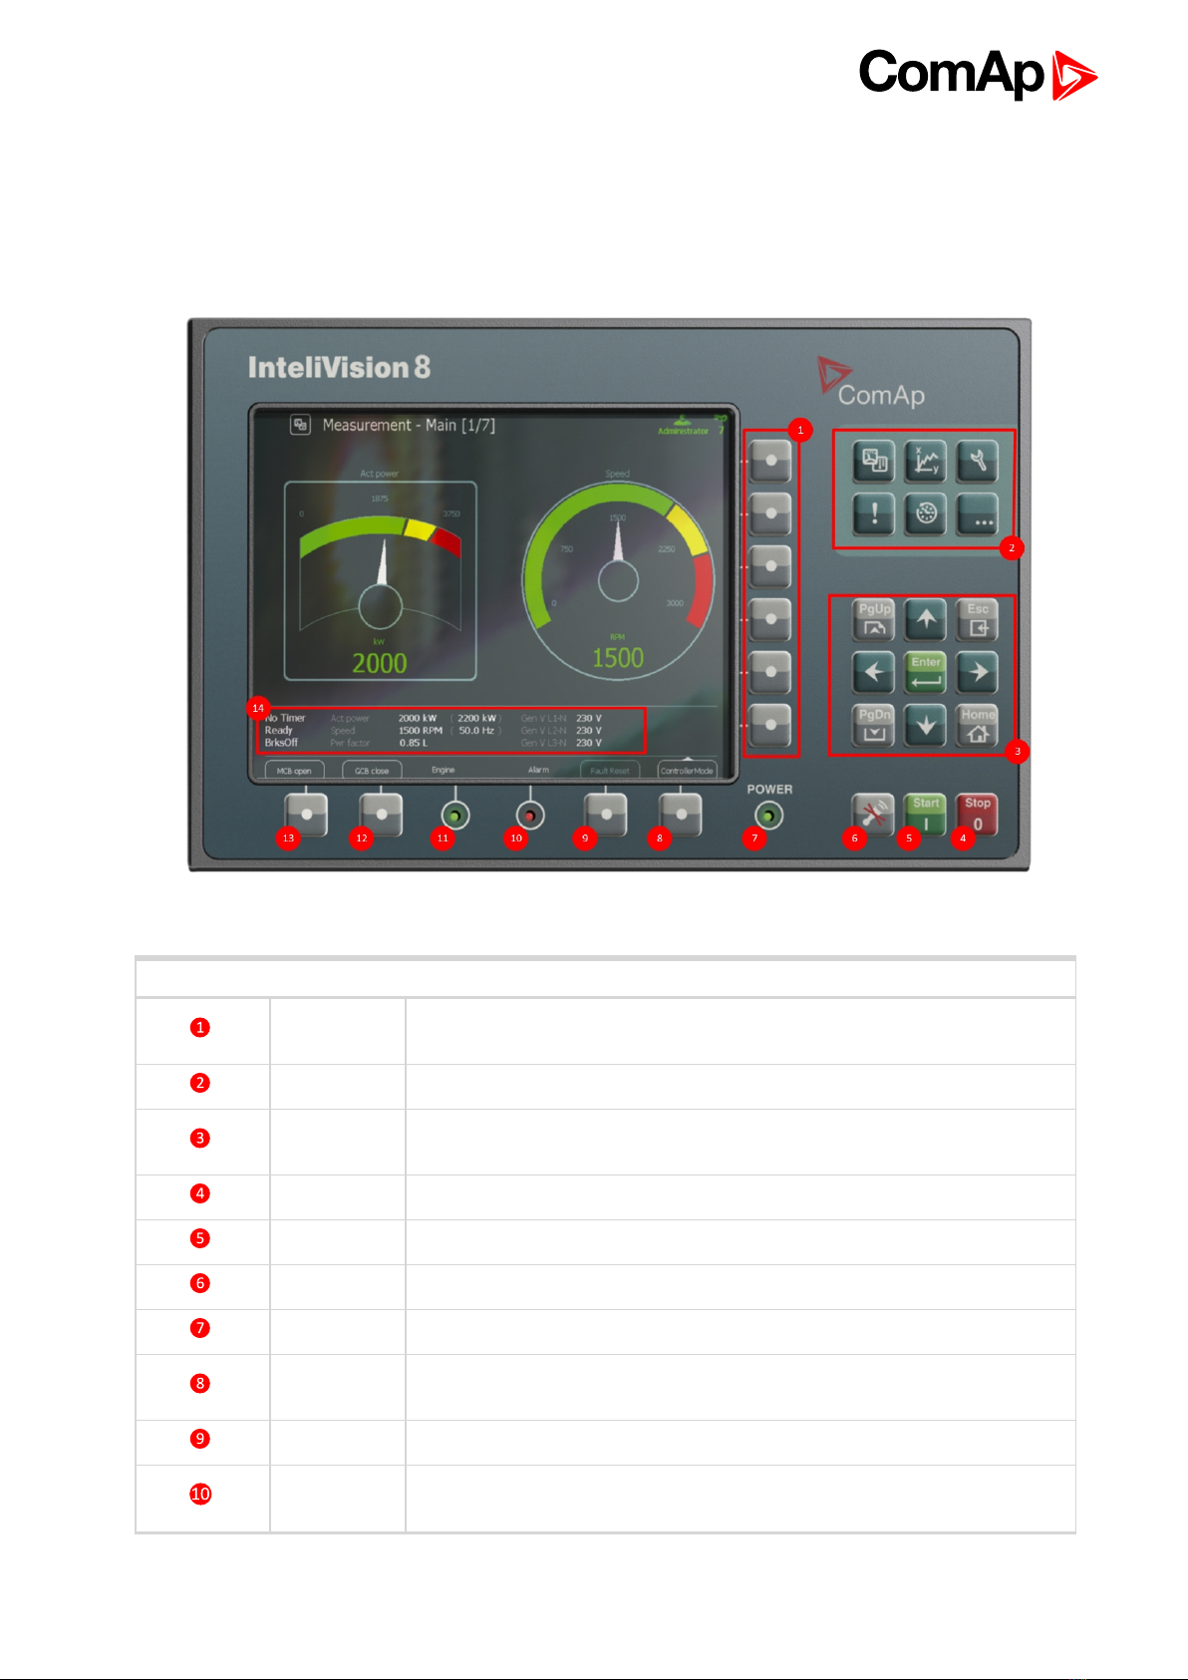Click the hardware button below MCB open
This screenshot has height=1680, width=1188.
[306, 815]
